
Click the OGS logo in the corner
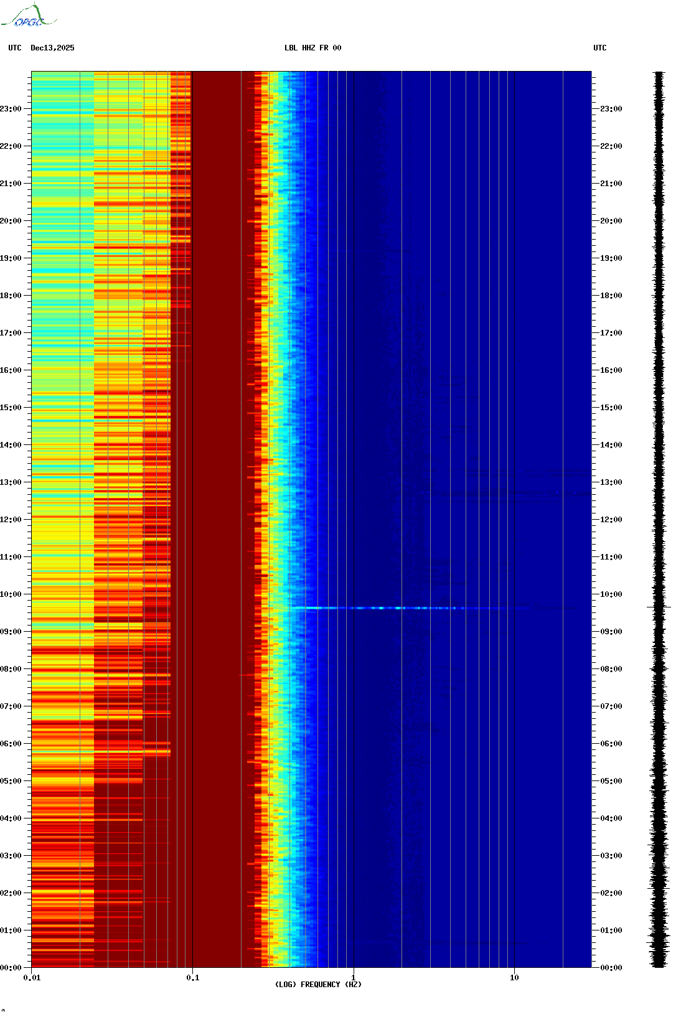[28, 17]
